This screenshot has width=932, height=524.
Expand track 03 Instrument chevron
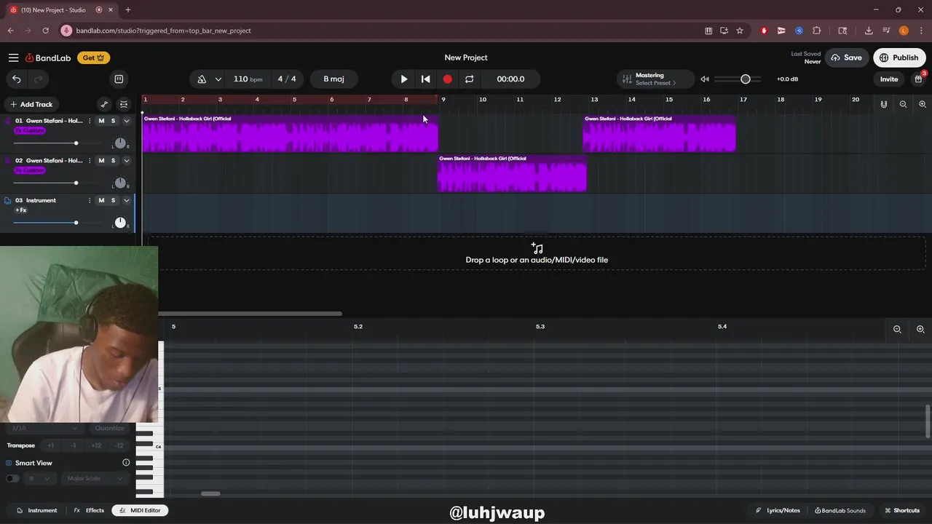point(126,200)
